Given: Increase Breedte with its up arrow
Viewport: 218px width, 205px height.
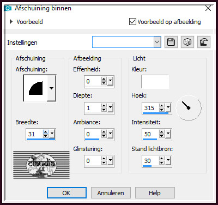Looking at the screenshot, I should [x=46, y=132].
